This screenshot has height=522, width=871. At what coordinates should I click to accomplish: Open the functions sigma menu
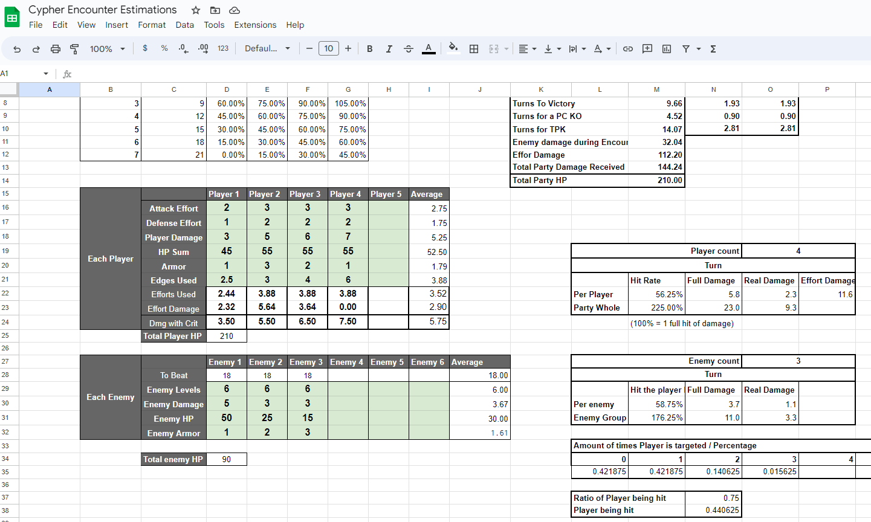pyautogui.click(x=713, y=49)
